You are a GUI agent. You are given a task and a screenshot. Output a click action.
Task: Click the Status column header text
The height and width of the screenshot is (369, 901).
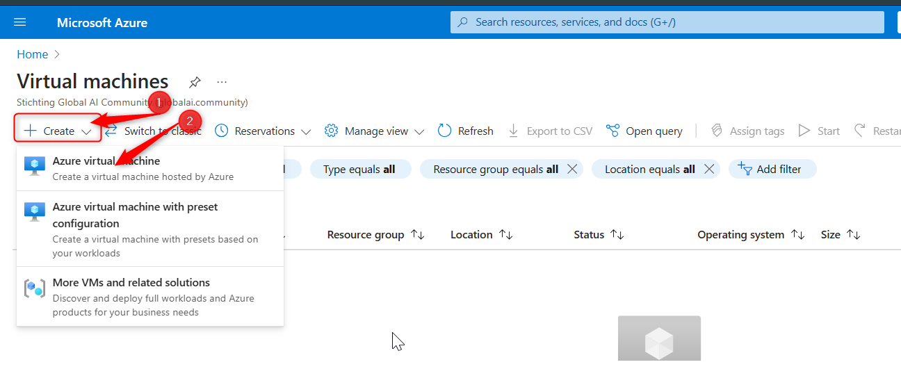click(589, 235)
